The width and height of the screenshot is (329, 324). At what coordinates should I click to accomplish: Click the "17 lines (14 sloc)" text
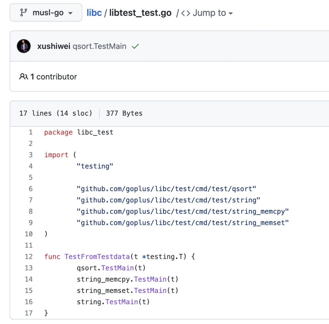[56, 113]
